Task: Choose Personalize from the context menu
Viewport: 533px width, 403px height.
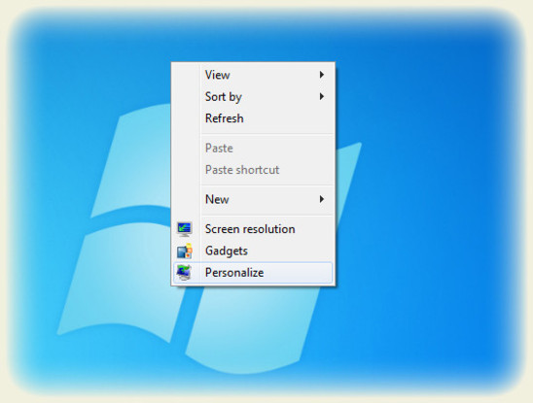Action: coord(253,273)
